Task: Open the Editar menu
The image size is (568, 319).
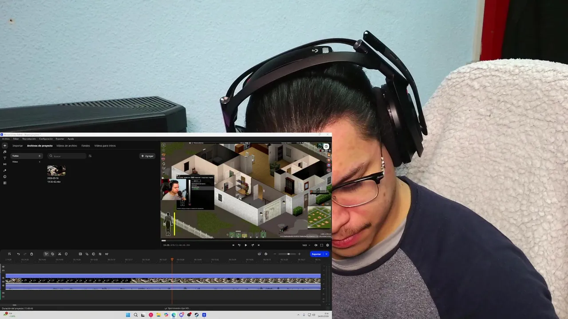Action: pyautogui.click(x=16, y=139)
